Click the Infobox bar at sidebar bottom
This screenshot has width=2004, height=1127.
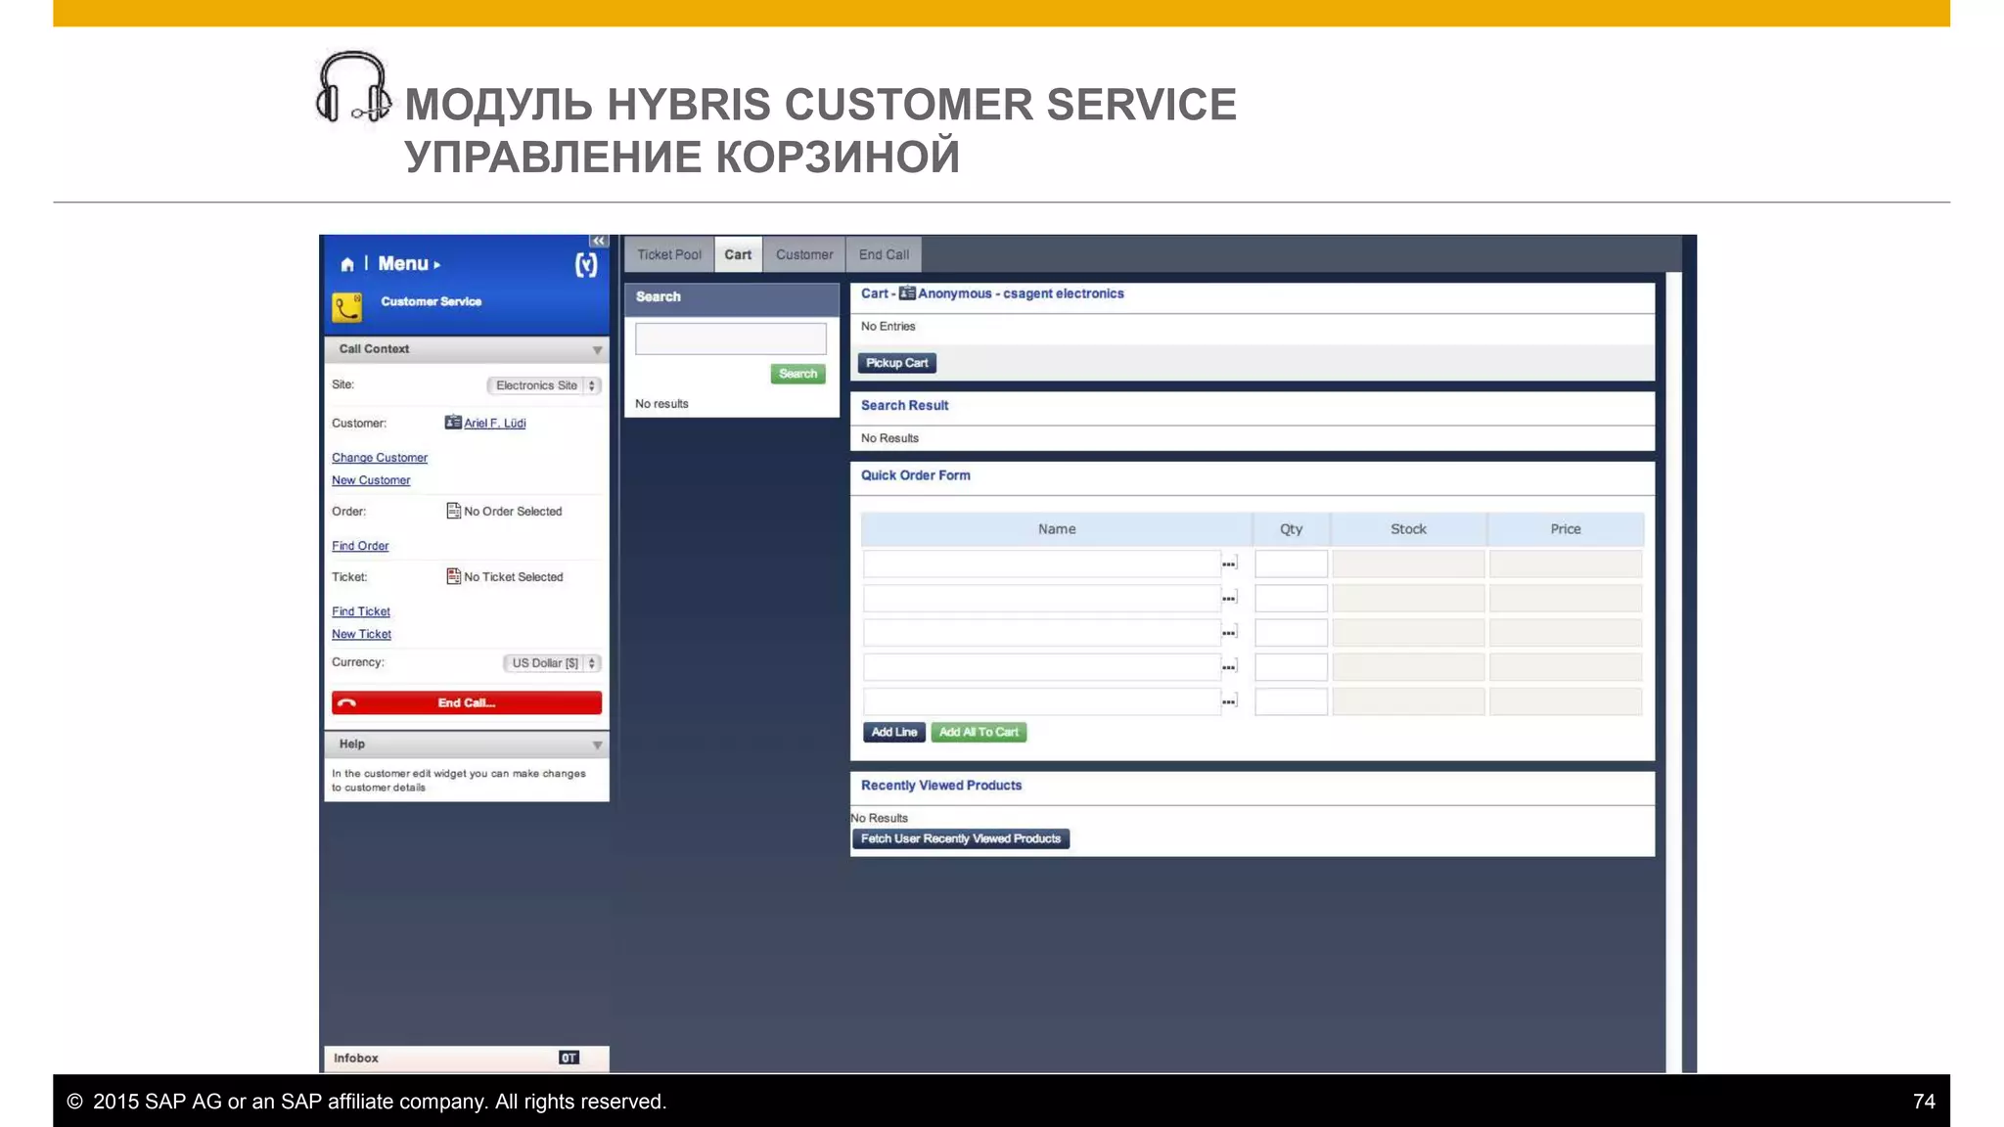(x=467, y=1059)
